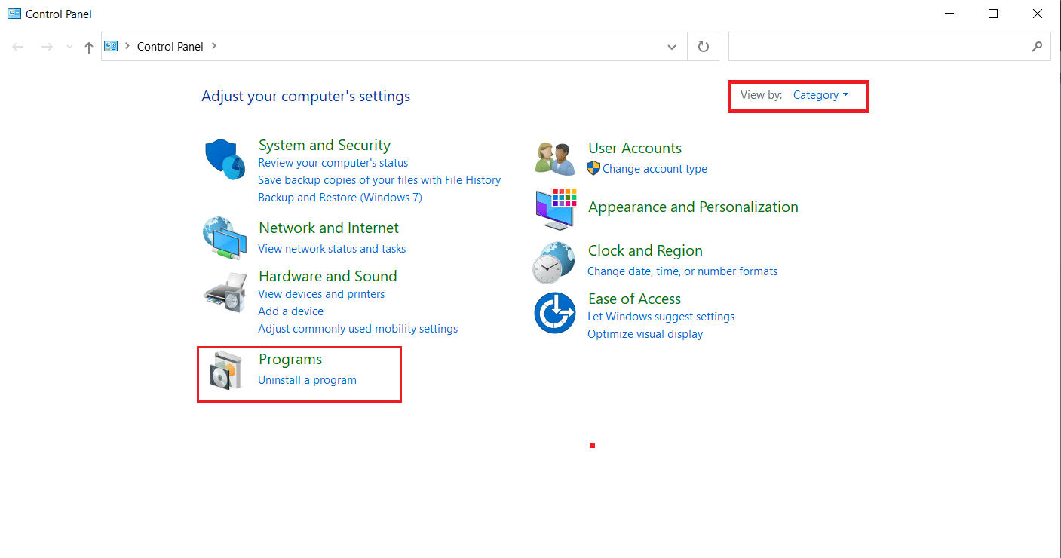Open View devices and printers
Image resolution: width=1061 pixels, height=558 pixels.
(321, 294)
